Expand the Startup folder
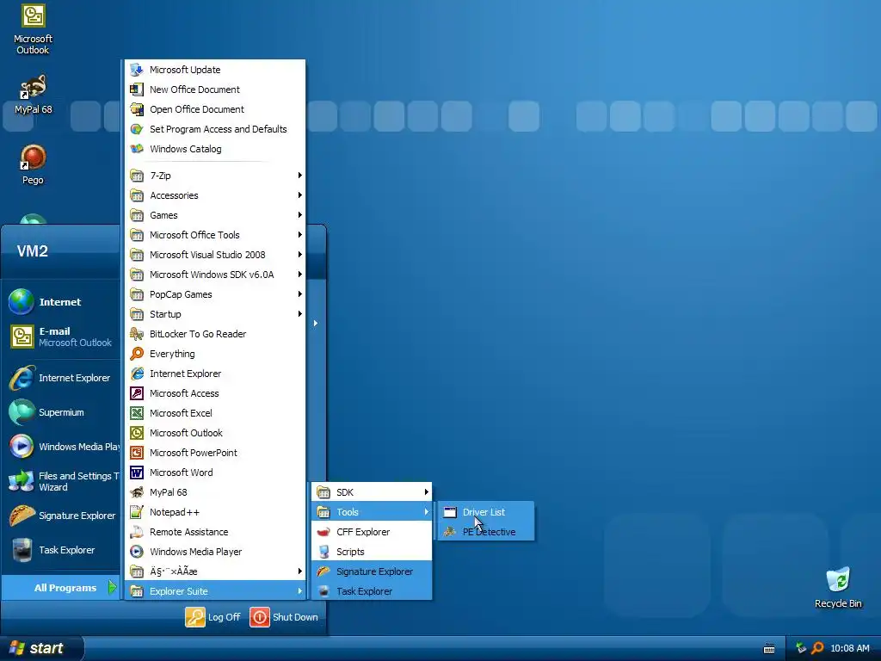This screenshot has width=881, height=661. point(216,313)
